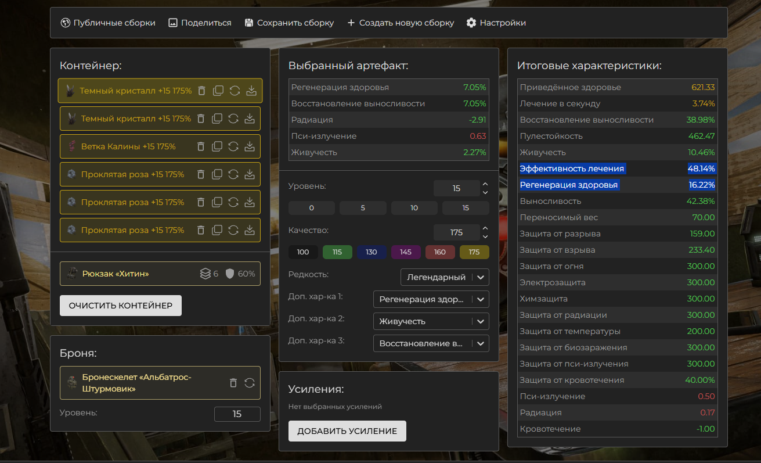Screen dimensions: 761x463
Task: Select the blue 130 quality swatch
Action: point(372,252)
